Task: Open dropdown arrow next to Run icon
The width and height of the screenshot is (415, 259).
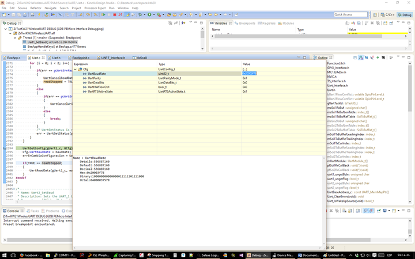Action: point(154,15)
